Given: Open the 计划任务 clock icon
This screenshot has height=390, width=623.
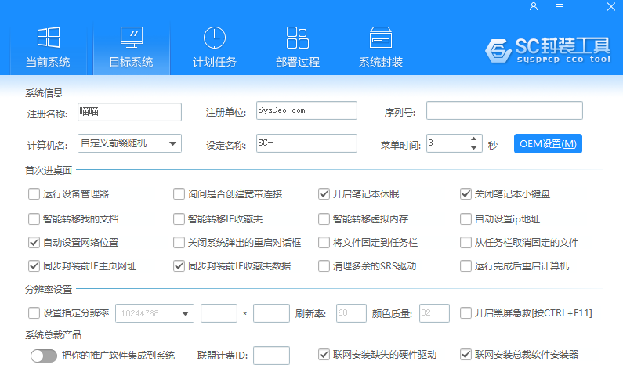Looking at the screenshot, I should pos(214,37).
